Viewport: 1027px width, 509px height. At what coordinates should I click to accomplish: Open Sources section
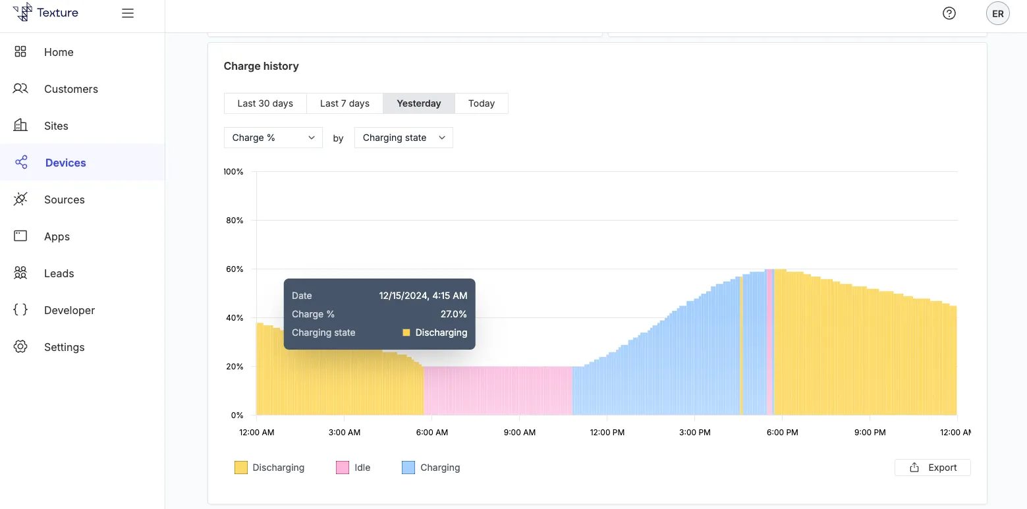point(82,200)
